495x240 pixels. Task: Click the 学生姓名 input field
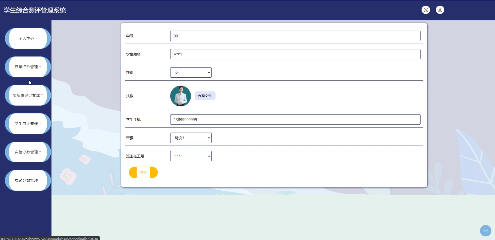pos(295,54)
